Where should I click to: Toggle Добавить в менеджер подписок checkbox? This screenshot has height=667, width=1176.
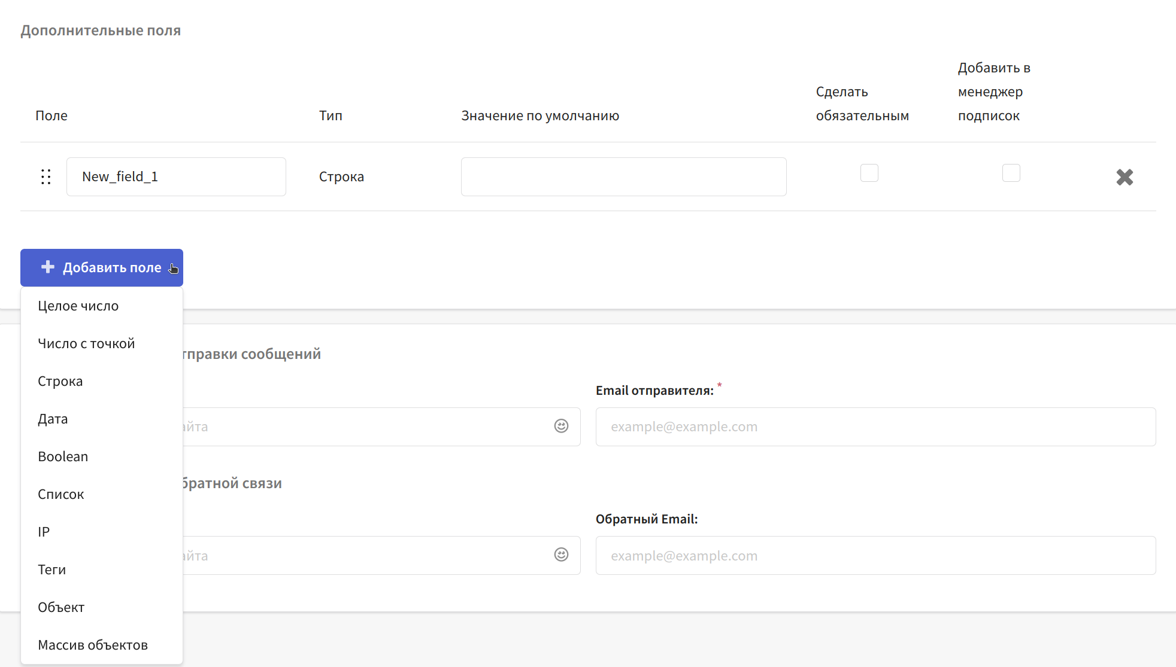click(x=1011, y=173)
